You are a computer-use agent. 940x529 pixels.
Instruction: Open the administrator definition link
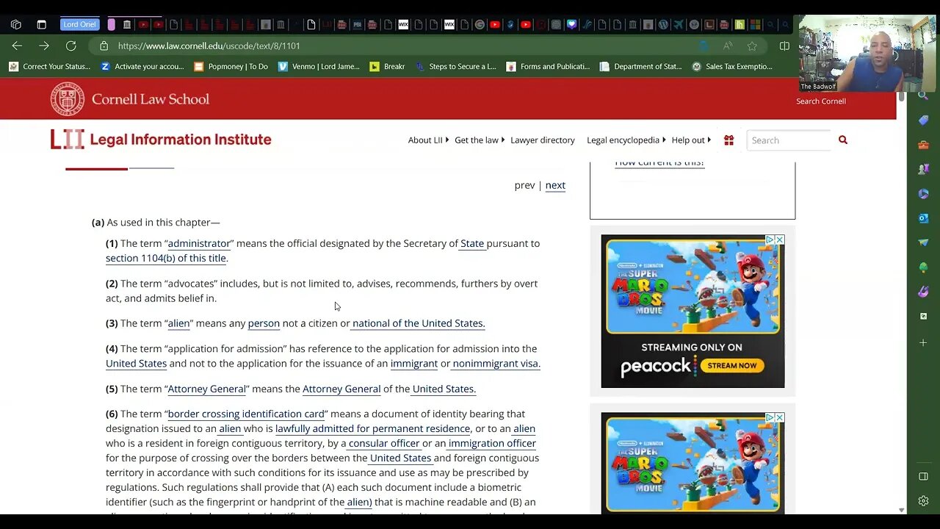click(199, 243)
